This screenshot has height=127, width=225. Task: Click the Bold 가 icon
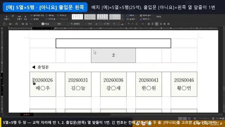pos(129,24)
